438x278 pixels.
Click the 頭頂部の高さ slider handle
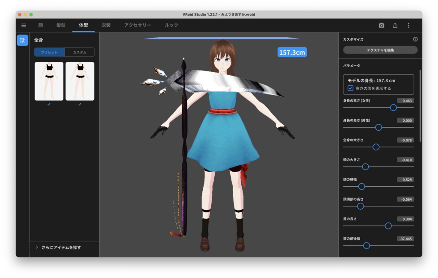pos(360,206)
